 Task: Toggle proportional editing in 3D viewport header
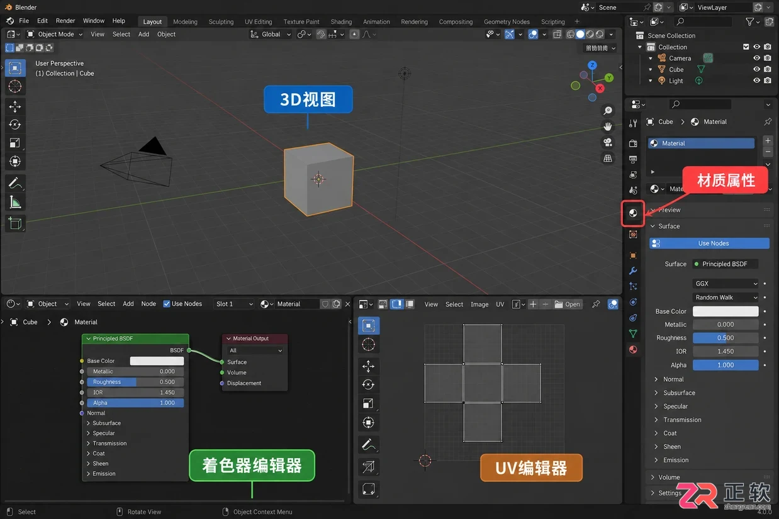(x=355, y=34)
